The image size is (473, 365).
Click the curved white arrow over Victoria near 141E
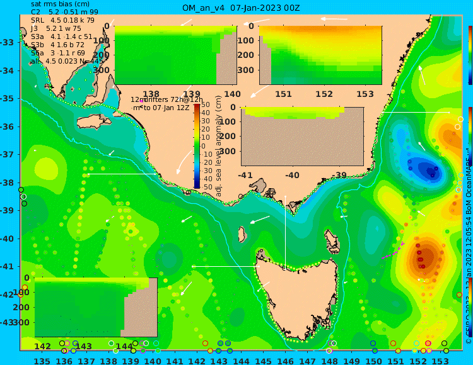coord(183,162)
